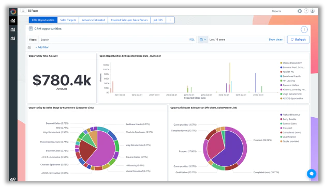Toggle the KQL query language switch

191,39
